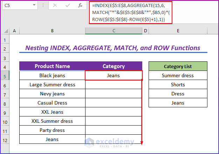The width and height of the screenshot is (219, 154).
Task: Select row 12 header
Action: (5, 139)
